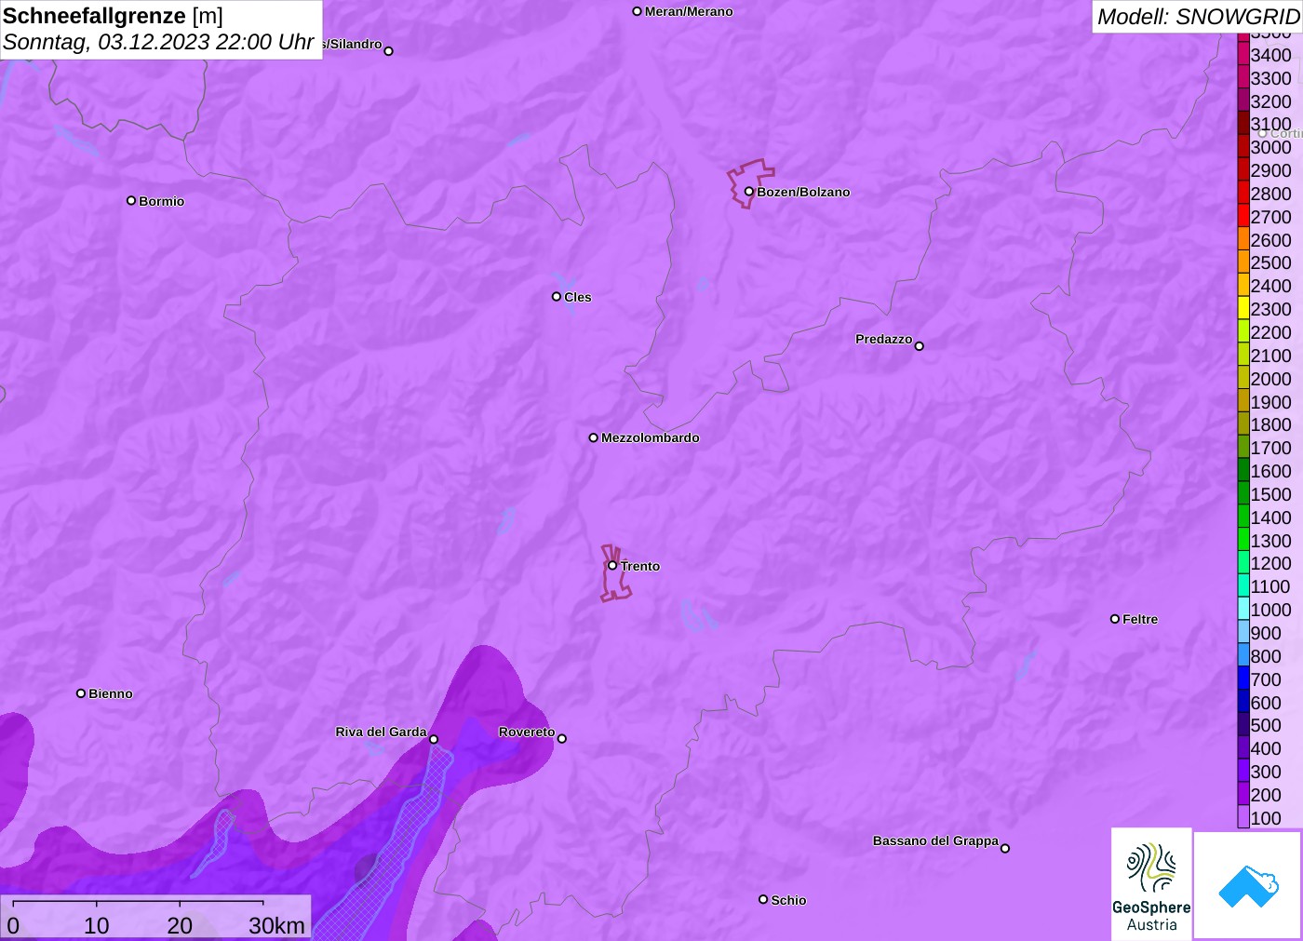Click the legend value '3400'
This screenshot has height=941, width=1303.
tap(1270, 55)
